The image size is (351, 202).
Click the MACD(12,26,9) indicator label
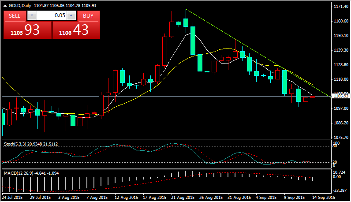point(15,173)
